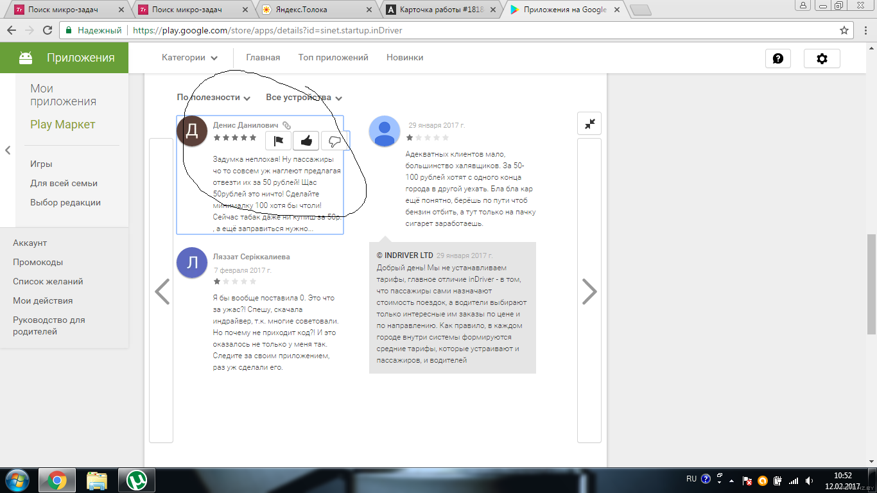The height and width of the screenshot is (493, 877).
Task: Open Мои действия in sidebar
Action: click(x=42, y=300)
